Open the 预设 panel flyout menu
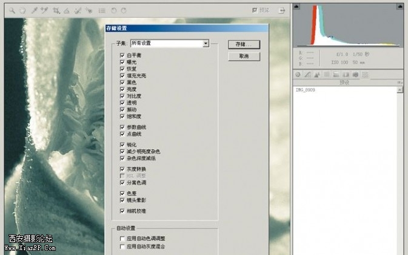 [x=400, y=82]
